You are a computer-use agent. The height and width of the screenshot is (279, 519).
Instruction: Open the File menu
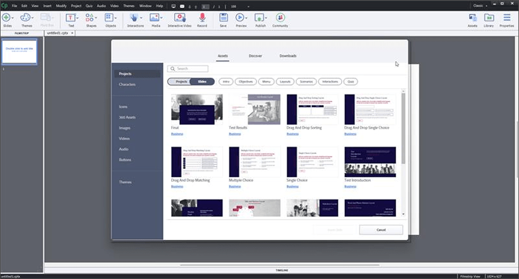[x=14, y=6]
